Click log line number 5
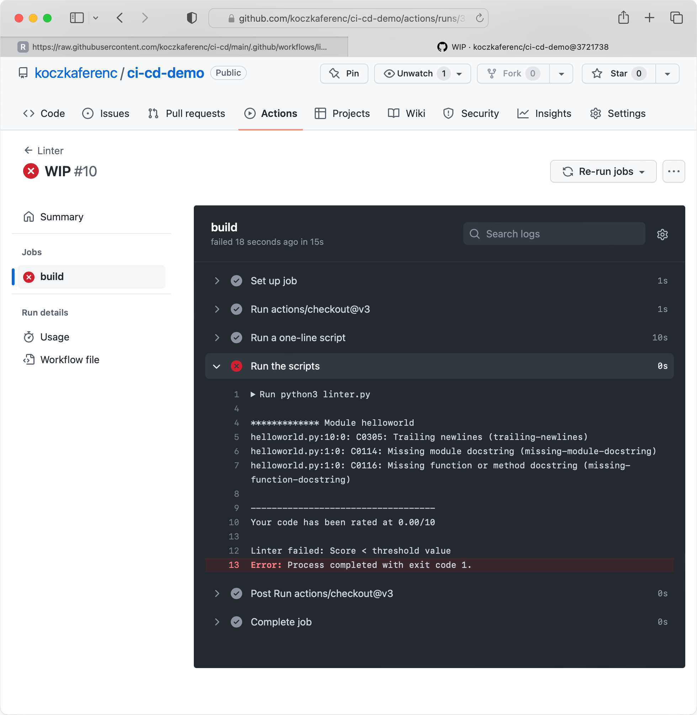Screen dimensions: 697x715 point(236,437)
